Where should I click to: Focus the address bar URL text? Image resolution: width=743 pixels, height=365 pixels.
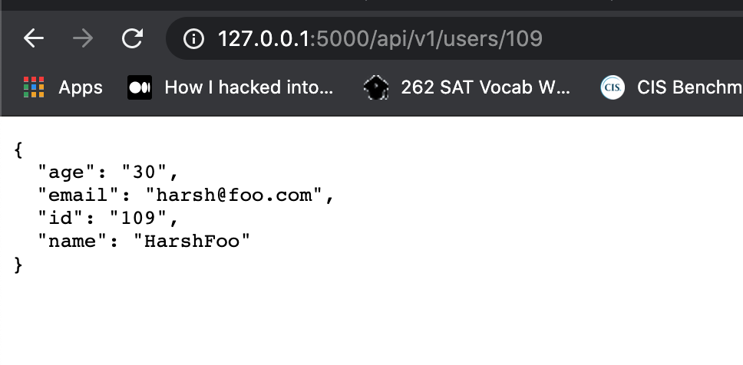click(x=380, y=39)
